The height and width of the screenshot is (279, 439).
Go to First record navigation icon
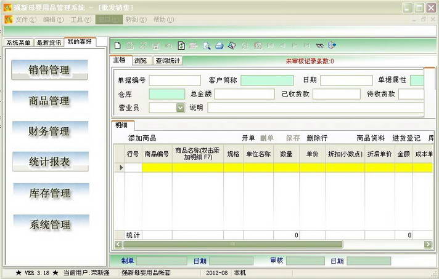point(271,45)
